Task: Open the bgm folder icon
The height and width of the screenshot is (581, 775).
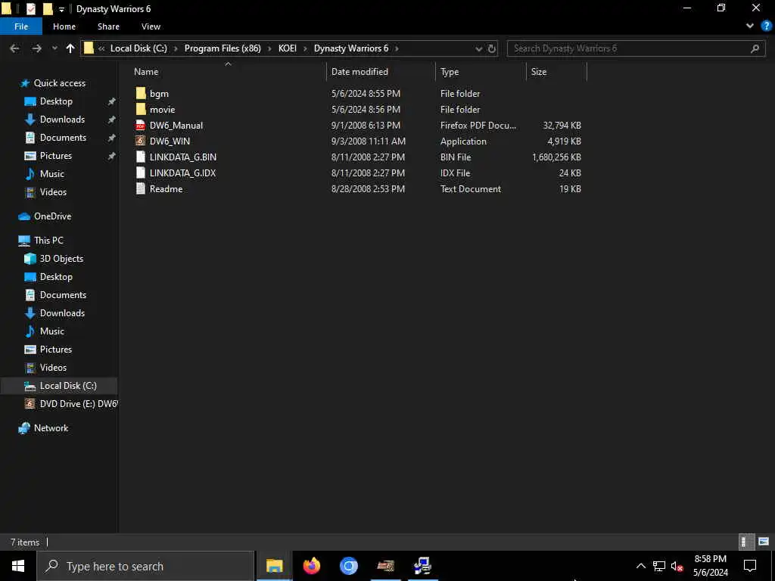Action: pyautogui.click(x=141, y=93)
